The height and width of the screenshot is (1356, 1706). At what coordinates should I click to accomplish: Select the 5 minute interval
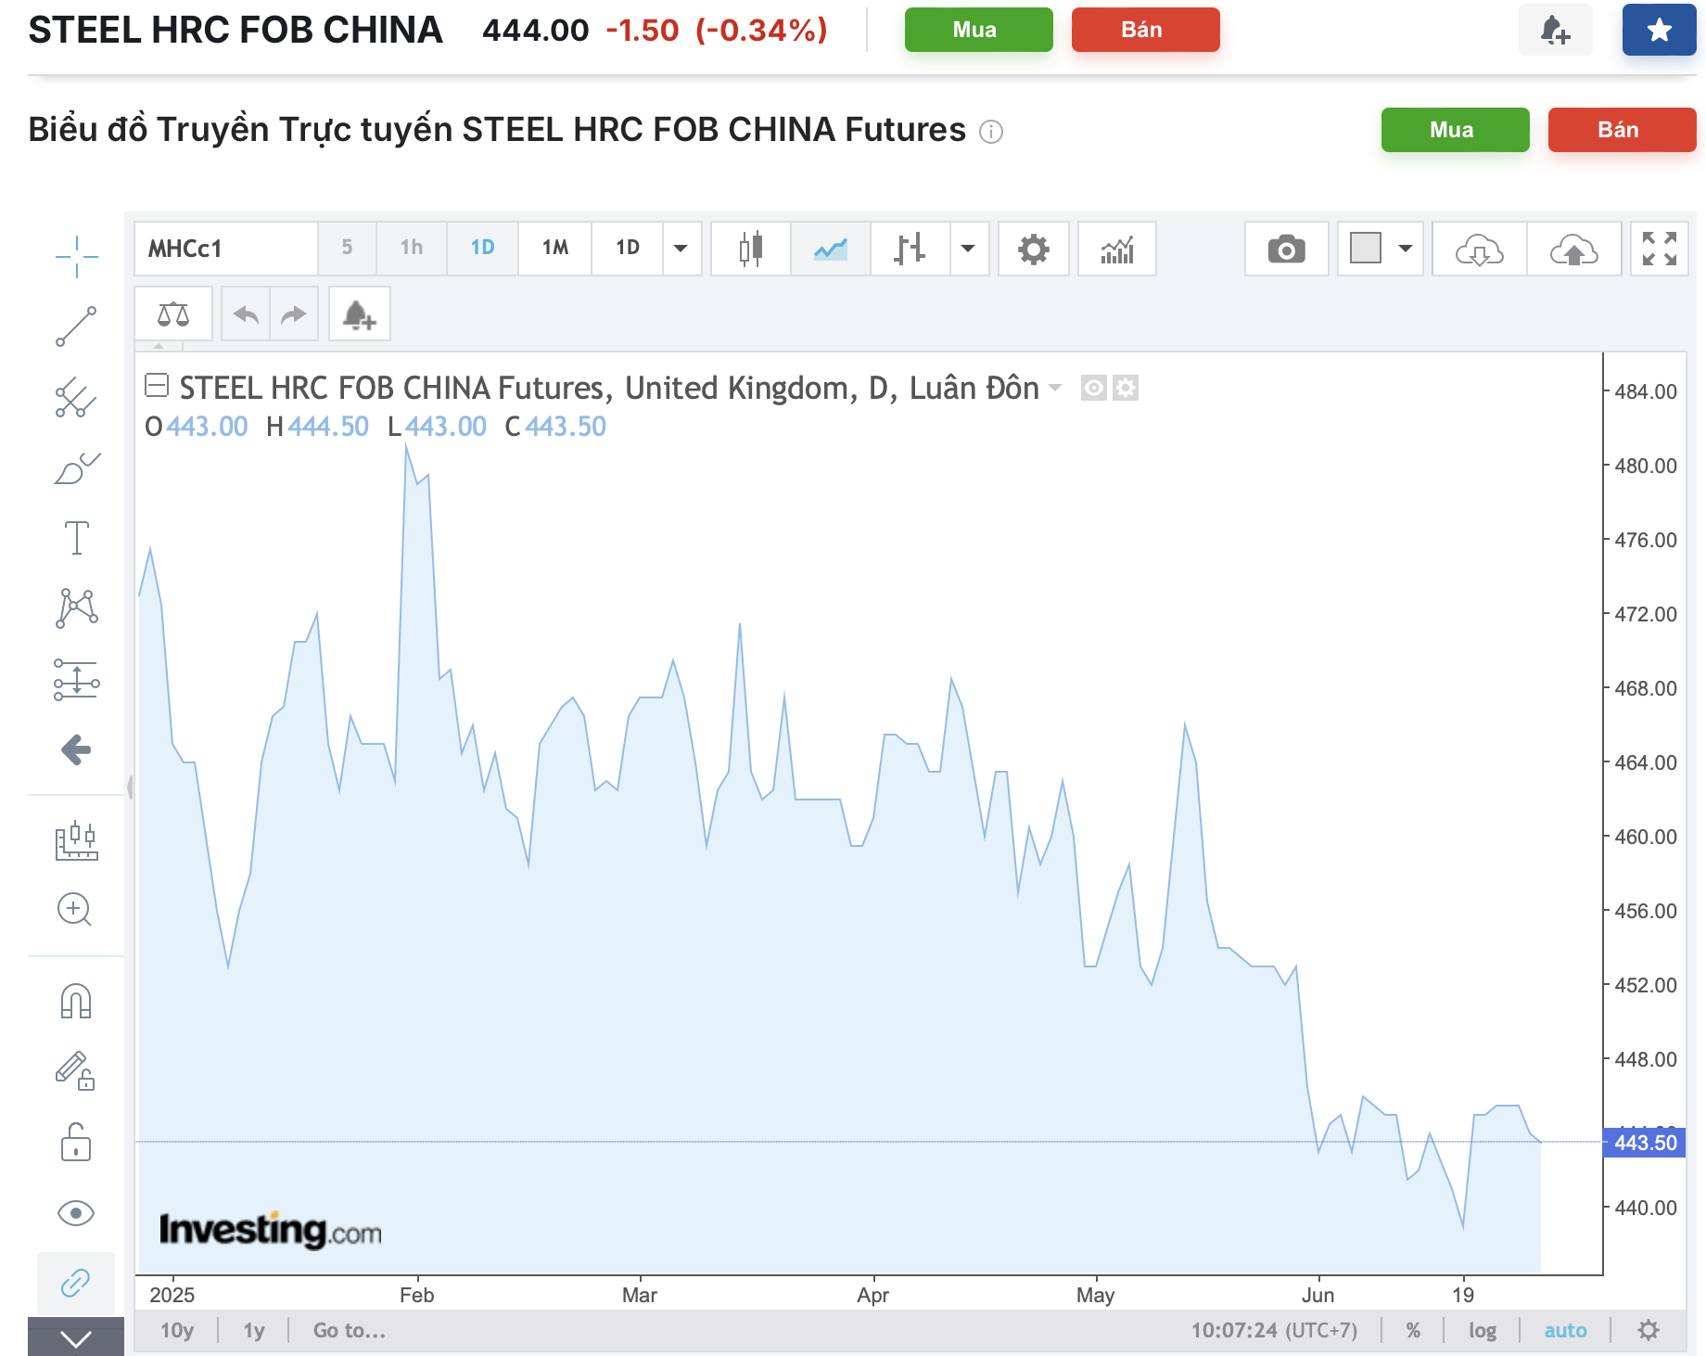[347, 248]
